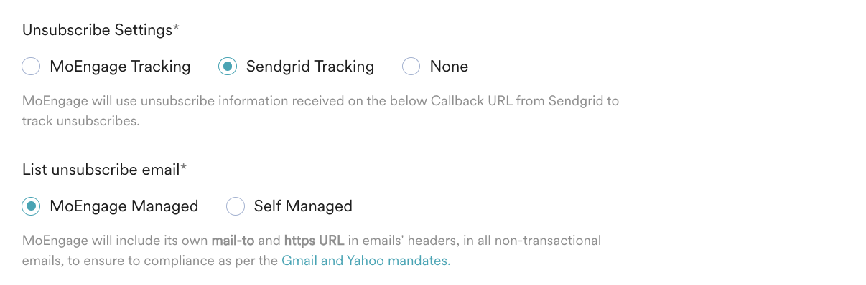The width and height of the screenshot is (866, 285).
Task: Click the 'track unsubscribes.' helper text line
Action: click(x=80, y=121)
